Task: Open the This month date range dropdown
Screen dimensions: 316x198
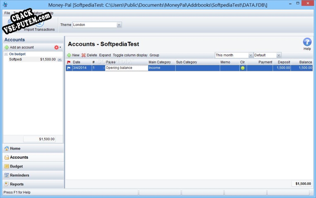Action: point(251,55)
